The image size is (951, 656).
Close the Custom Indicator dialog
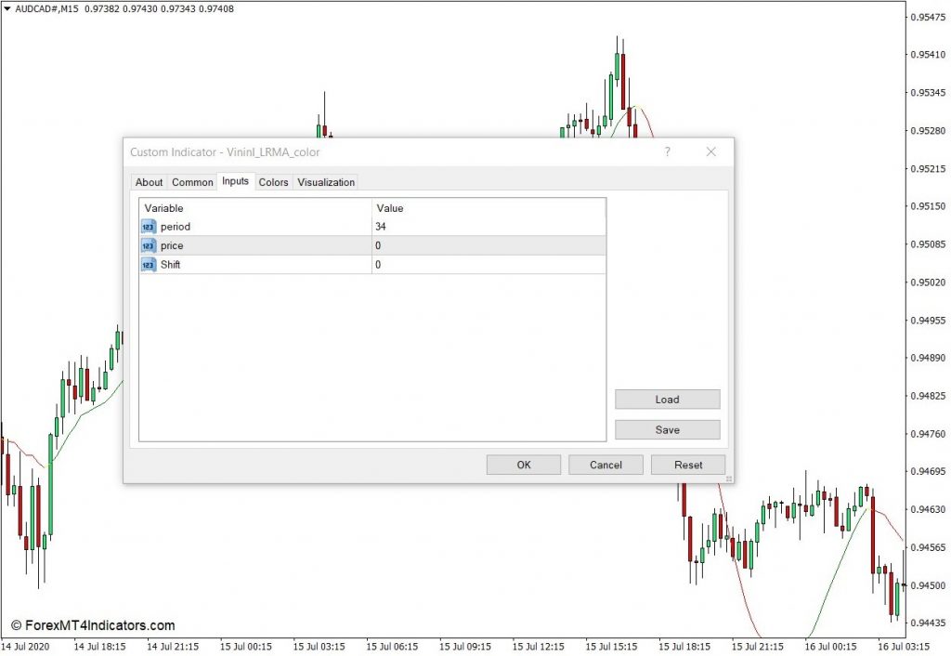pos(711,151)
